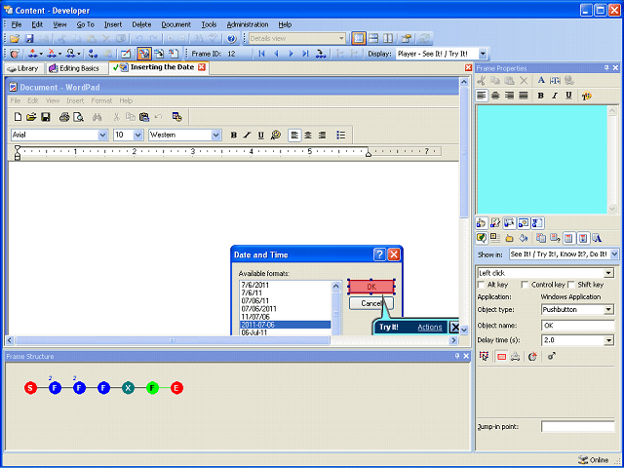
Task: Open the File menu of Developer
Action: tap(16, 24)
